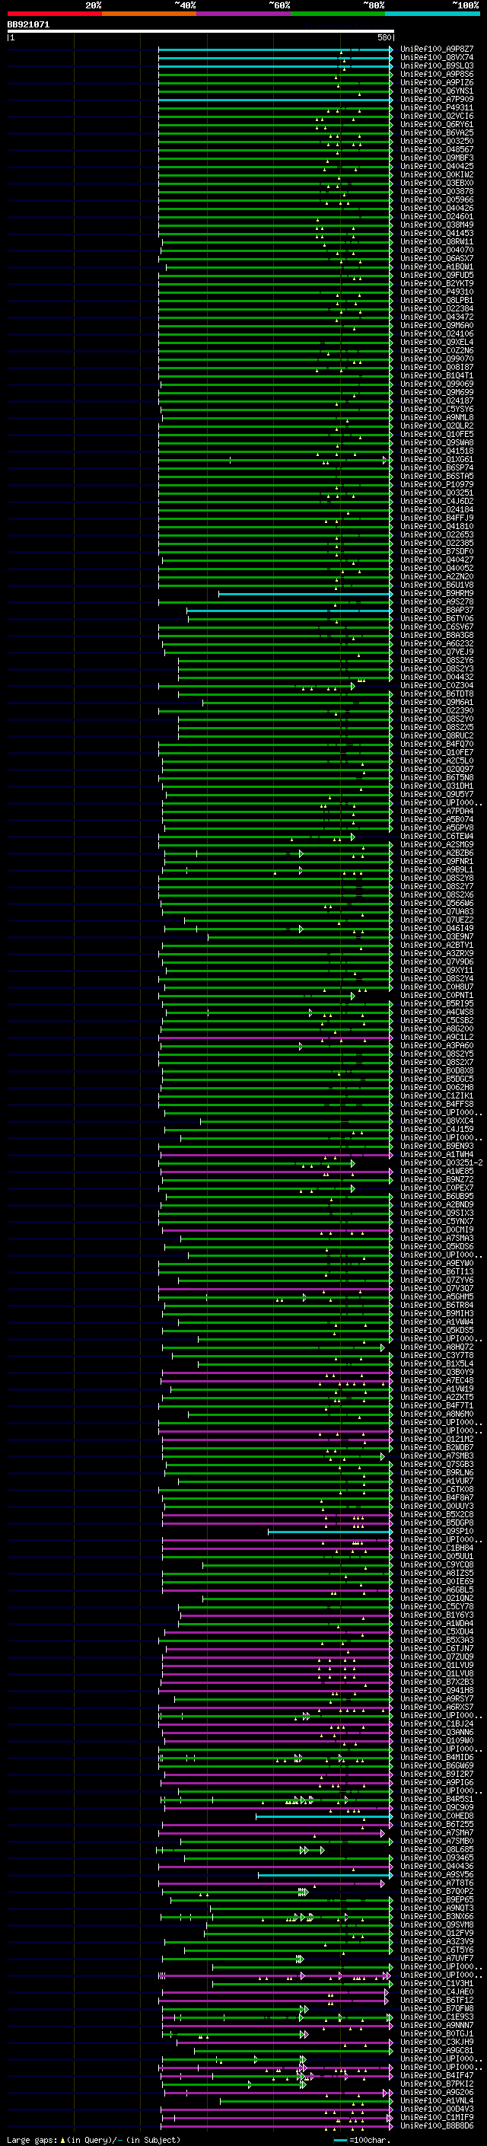Open hit UniRef100_Q8VX74
This screenshot has height=2146, width=487.
point(436,58)
